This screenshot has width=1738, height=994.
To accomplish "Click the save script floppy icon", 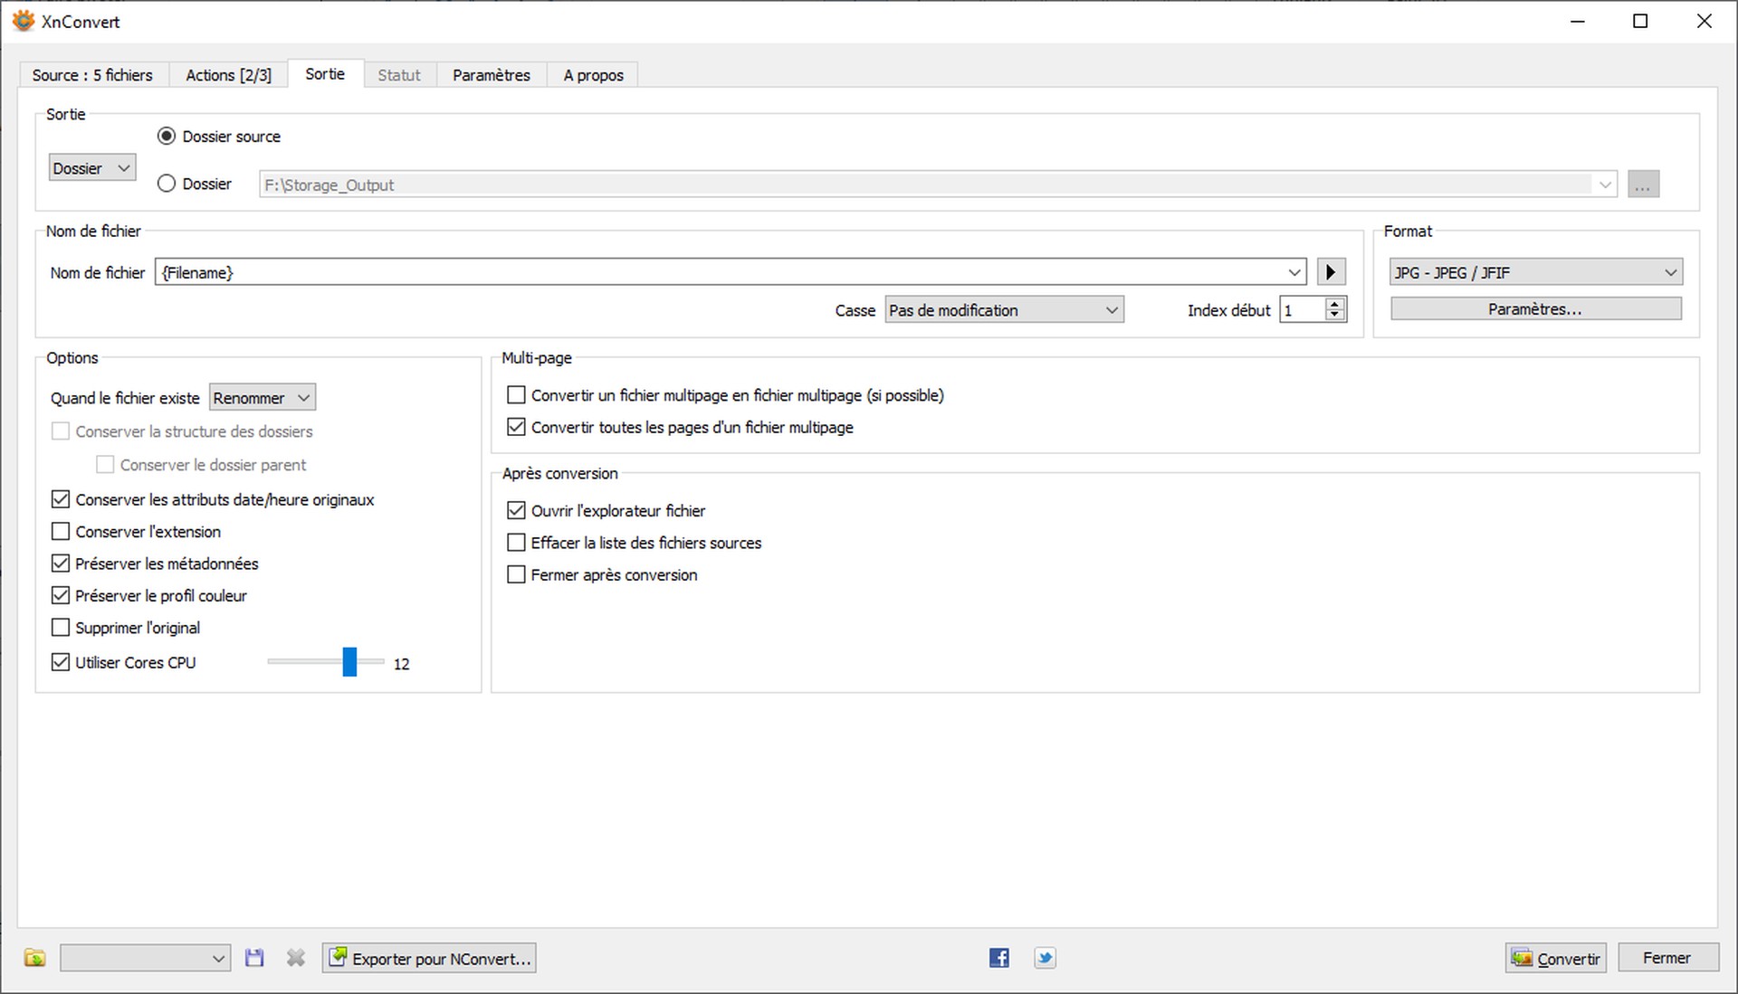I will point(254,958).
